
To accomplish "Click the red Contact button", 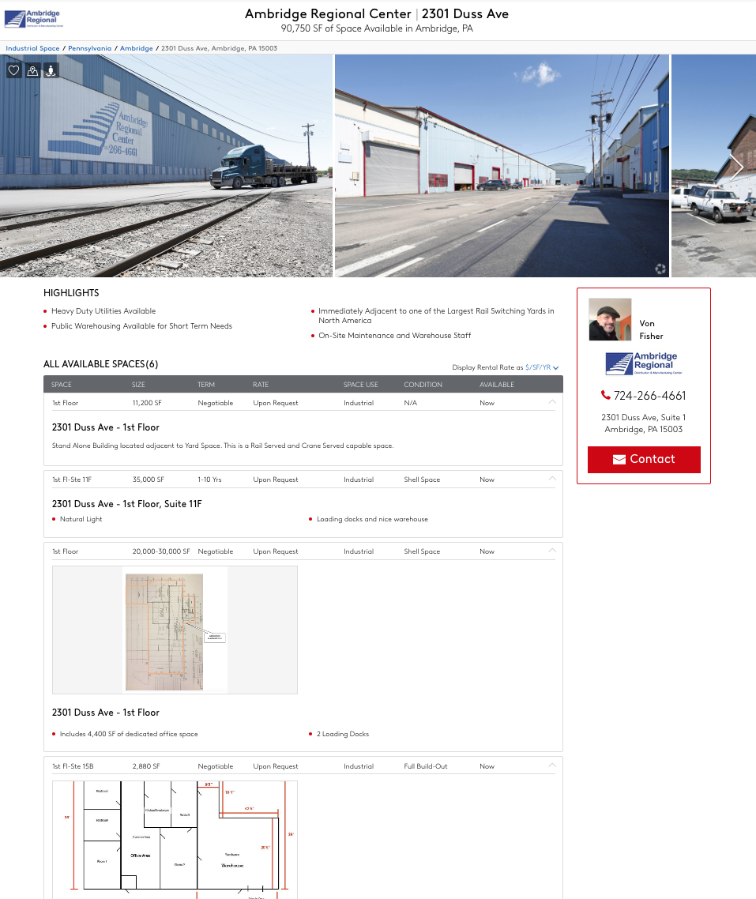I will (x=644, y=459).
